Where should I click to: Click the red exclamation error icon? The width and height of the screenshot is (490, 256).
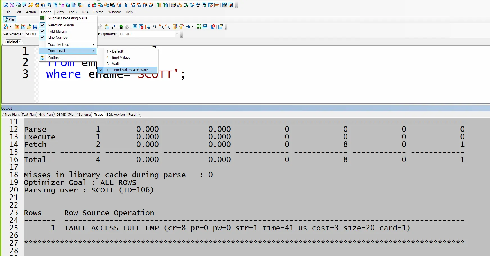click(x=213, y=27)
